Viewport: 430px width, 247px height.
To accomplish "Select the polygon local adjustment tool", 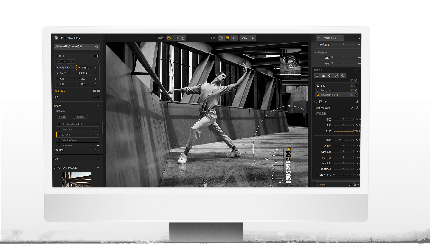I will coord(330,76).
